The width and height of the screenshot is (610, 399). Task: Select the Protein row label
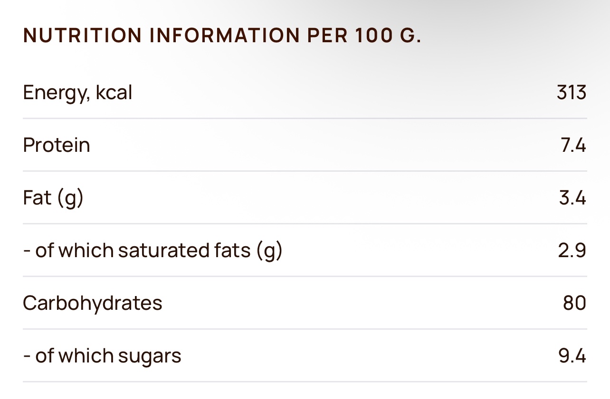57,145
